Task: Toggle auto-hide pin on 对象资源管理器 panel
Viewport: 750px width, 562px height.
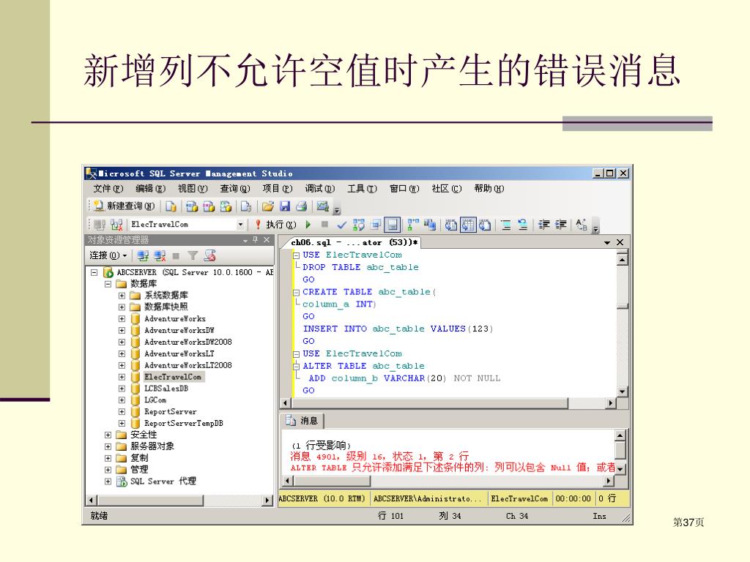Action: (x=256, y=240)
